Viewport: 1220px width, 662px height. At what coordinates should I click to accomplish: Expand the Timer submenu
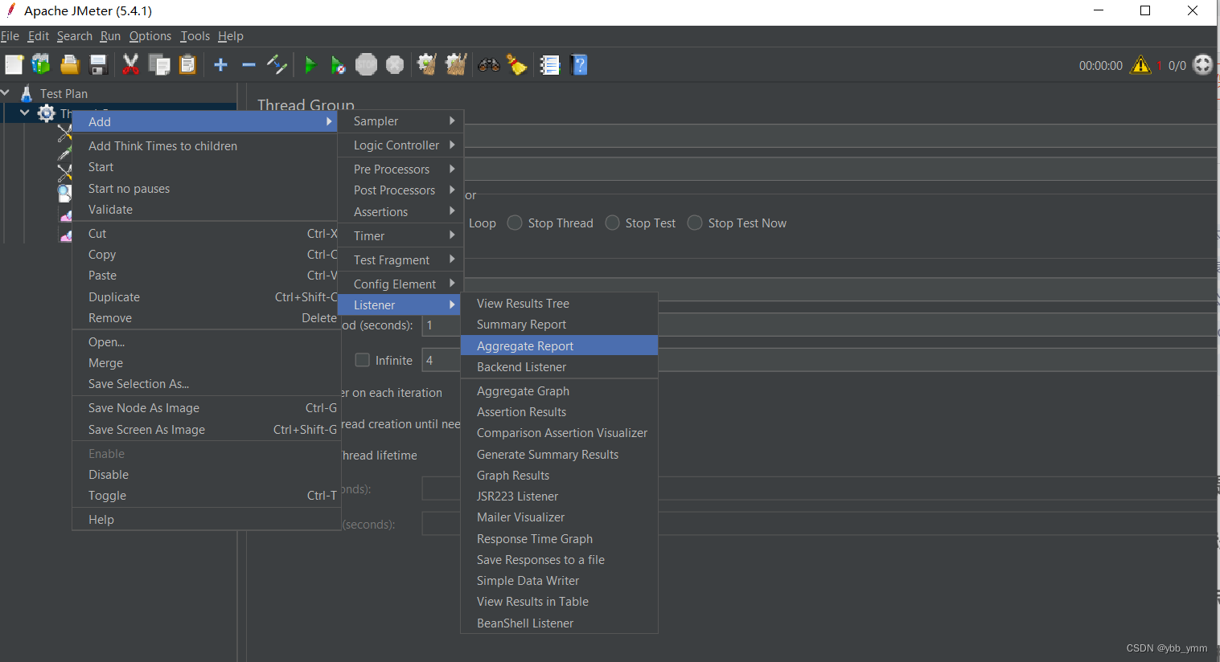(x=400, y=235)
